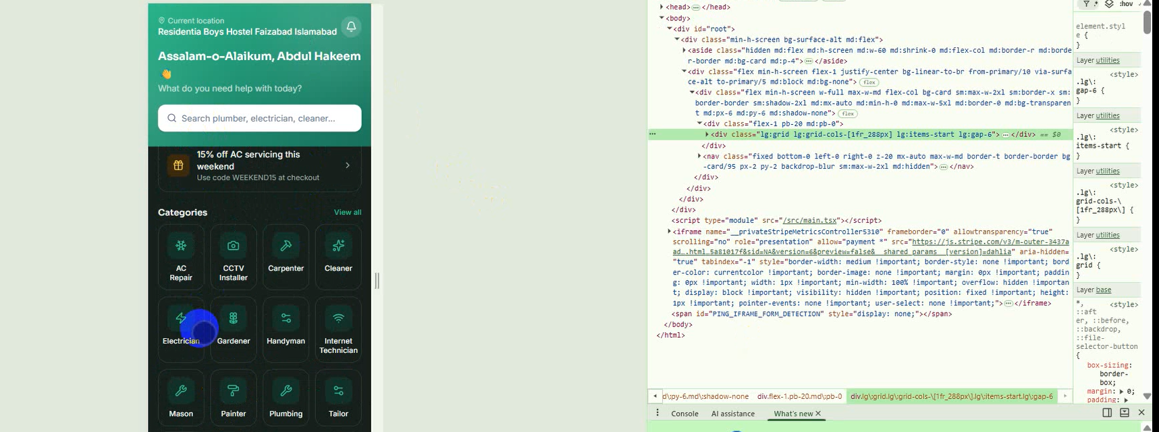
Task: Click the gift icon on the AC servicing promo
Action: 178,165
